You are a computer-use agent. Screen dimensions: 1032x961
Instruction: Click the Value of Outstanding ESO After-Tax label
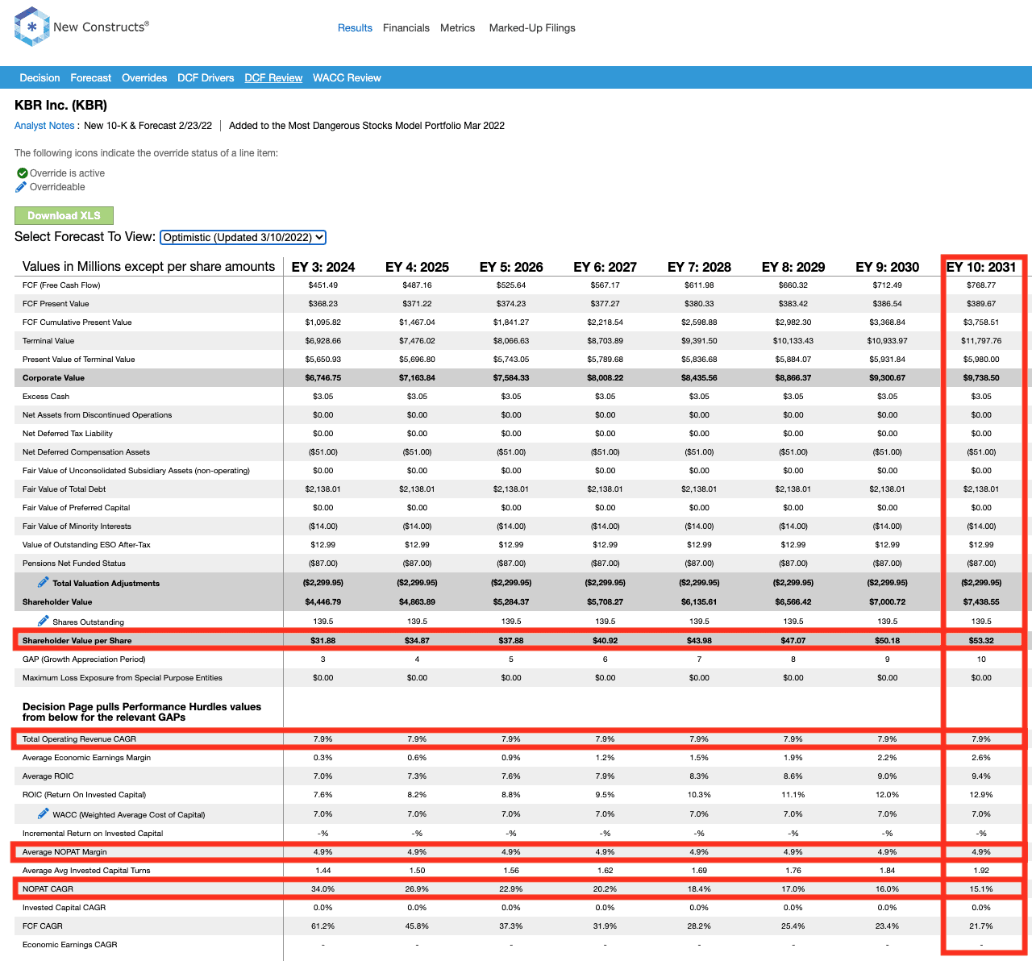coord(86,545)
